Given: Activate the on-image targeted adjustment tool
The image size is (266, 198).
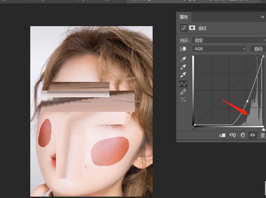Looking at the screenshot, I should tap(183, 49).
